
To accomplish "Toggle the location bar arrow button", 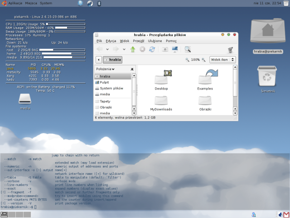I will coord(99,59).
